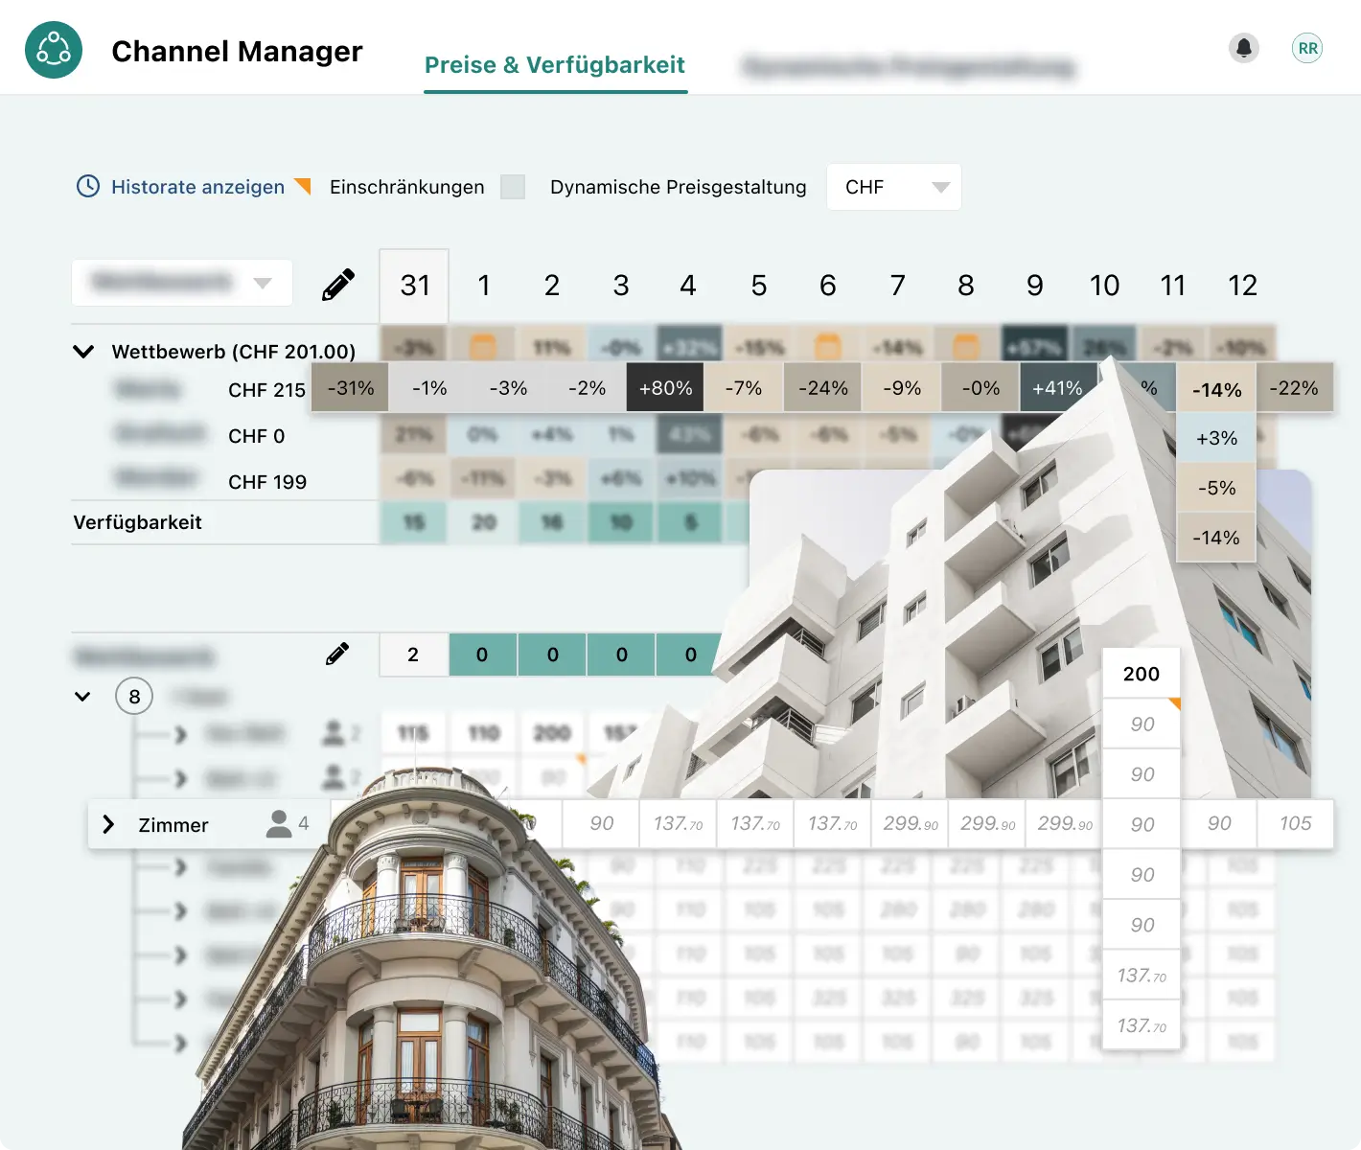This screenshot has width=1361, height=1150.
Task: Click the circled 8 badge in the room tree
Action: tap(134, 696)
